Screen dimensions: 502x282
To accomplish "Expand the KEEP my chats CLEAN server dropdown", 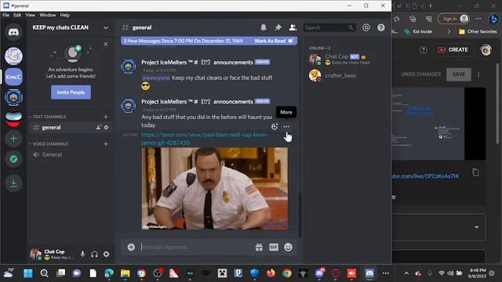I will pos(106,28).
